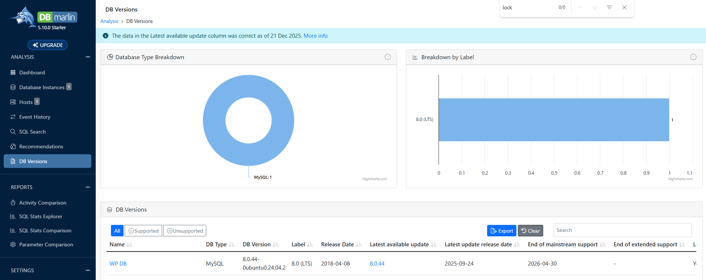Sort by Release Date column icon
This screenshot has height=280, width=706.
click(x=359, y=244)
